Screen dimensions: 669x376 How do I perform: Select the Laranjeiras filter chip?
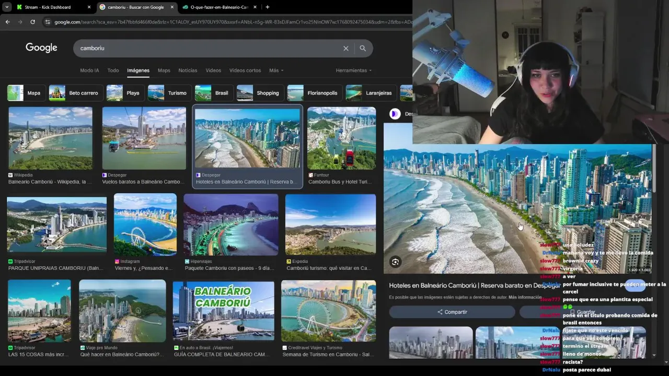point(371,93)
